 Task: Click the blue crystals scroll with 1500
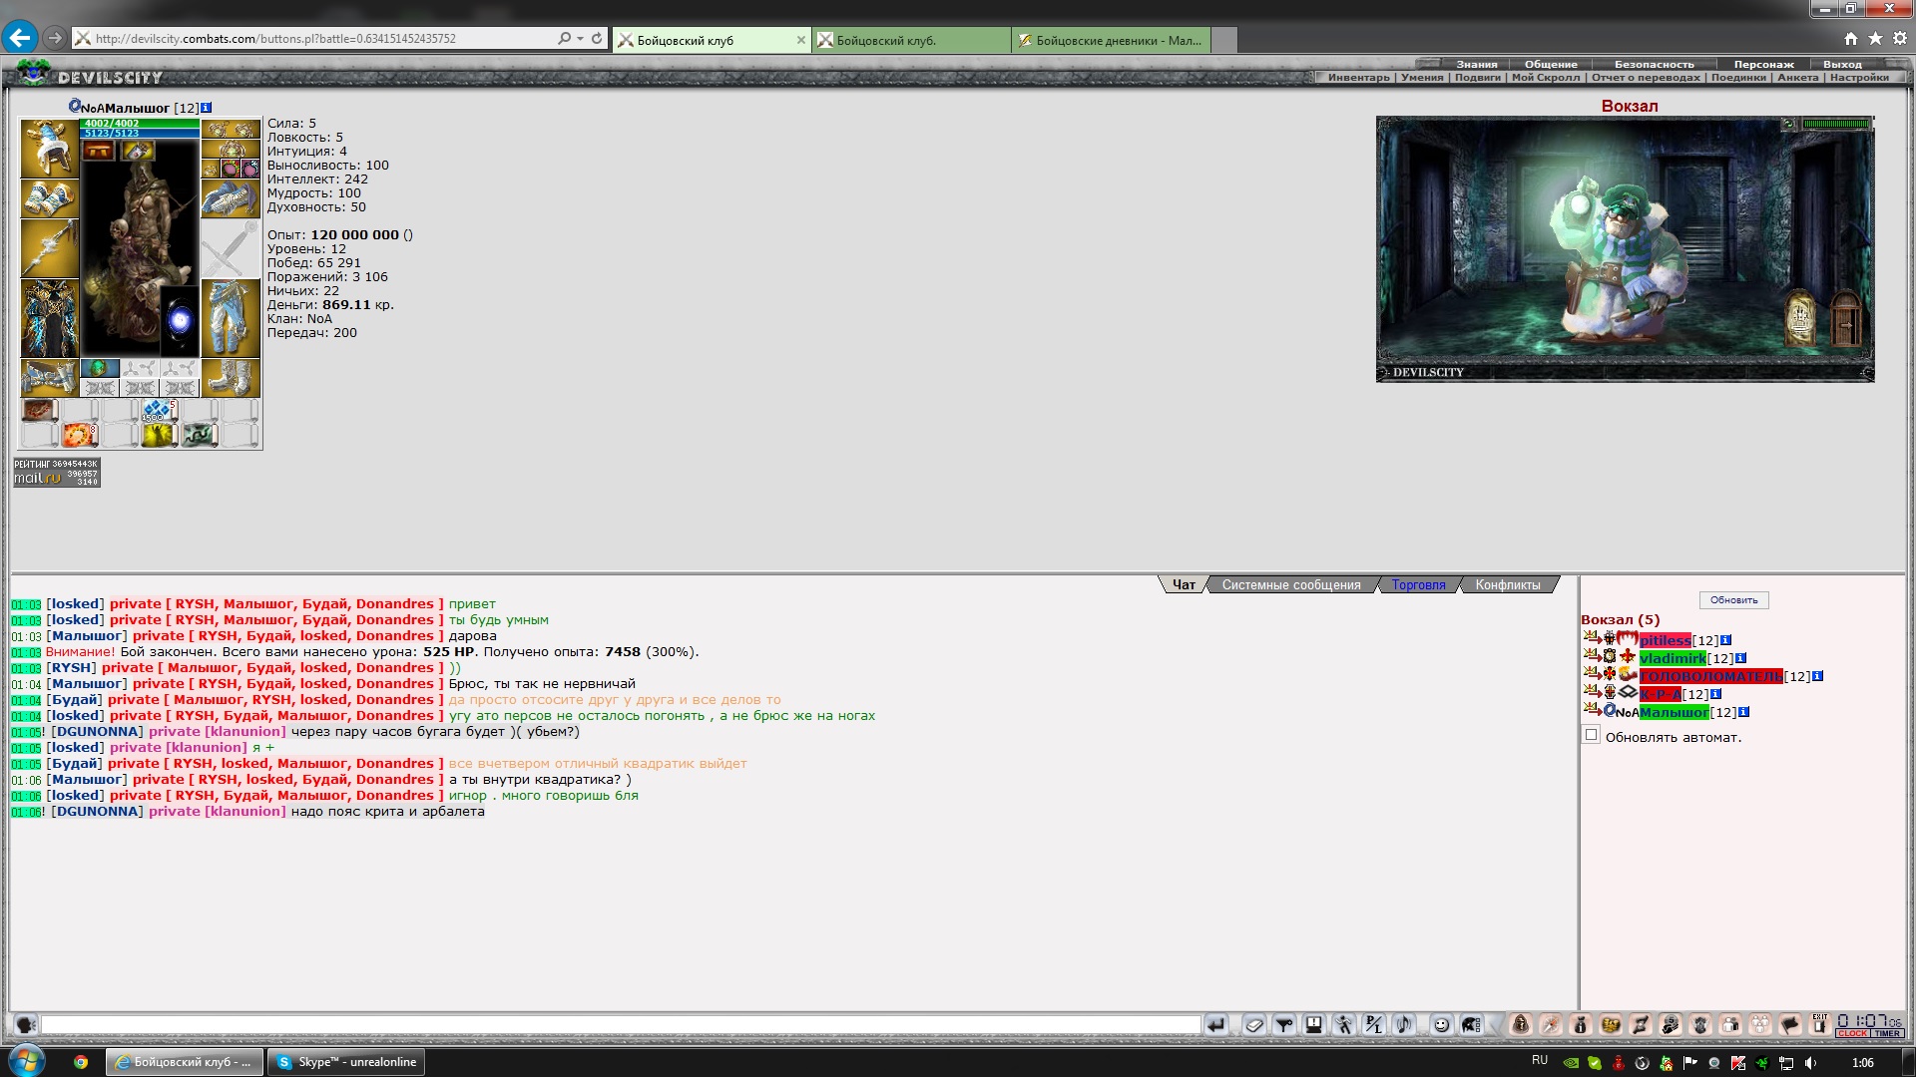160,411
